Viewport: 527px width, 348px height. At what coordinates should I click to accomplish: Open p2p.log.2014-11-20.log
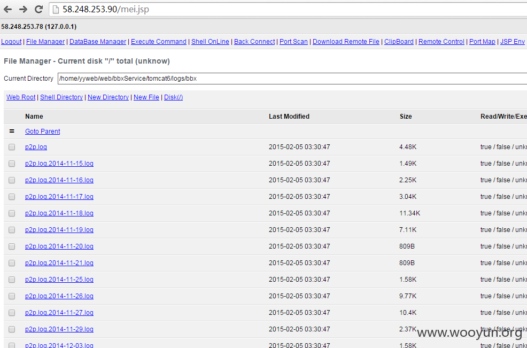click(59, 246)
